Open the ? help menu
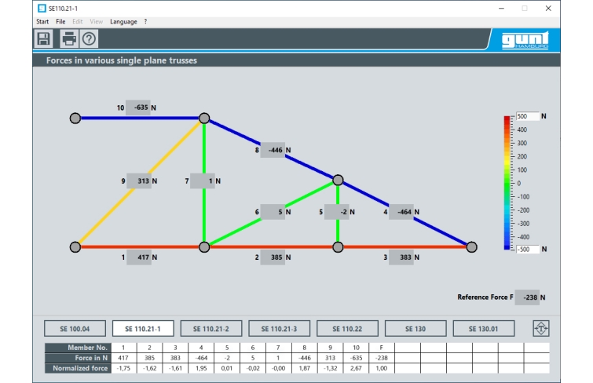The image size is (593, 383). coord(145,21)
